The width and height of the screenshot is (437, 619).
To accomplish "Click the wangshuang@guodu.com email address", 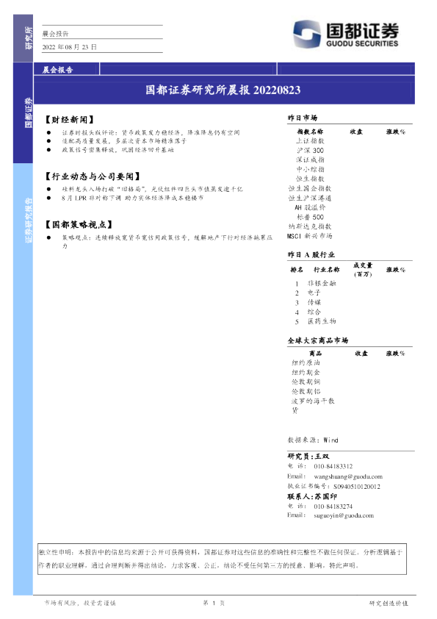I will [x=348, y=476].
